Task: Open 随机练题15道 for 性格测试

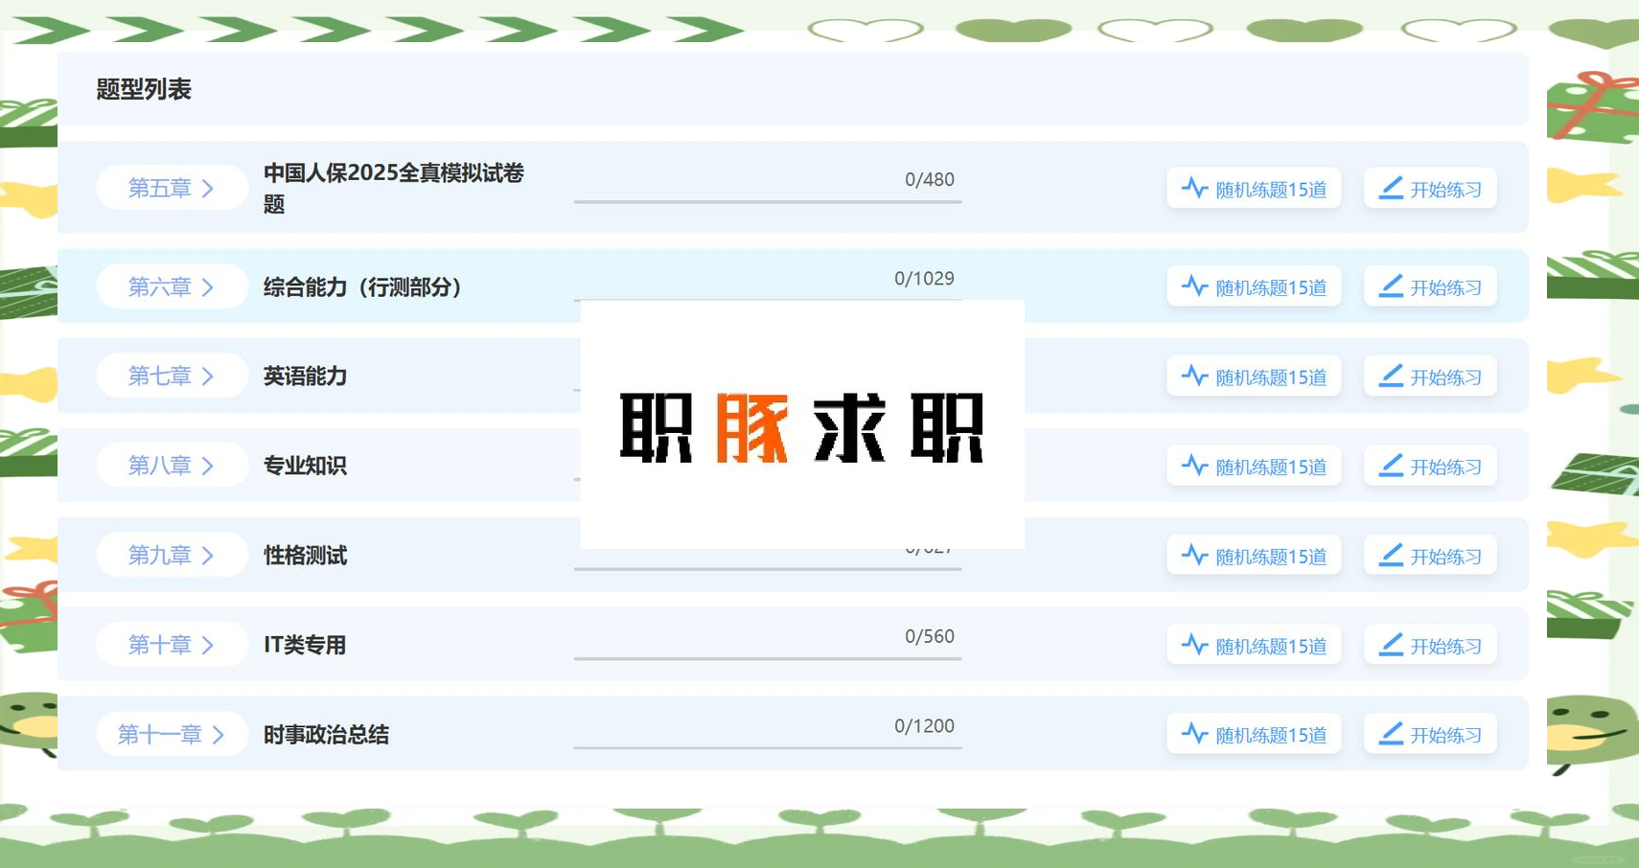Action: (x=1254, y=555)
